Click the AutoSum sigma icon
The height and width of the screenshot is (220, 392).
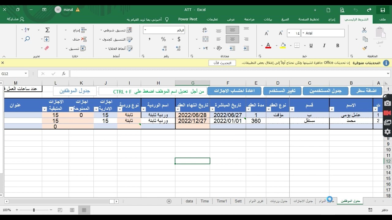47,30
